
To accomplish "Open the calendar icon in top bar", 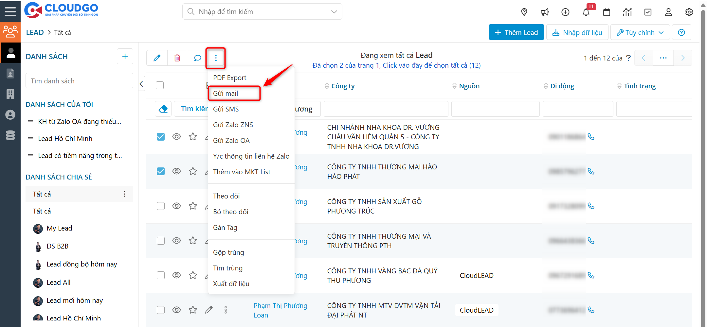I will 607,12.
